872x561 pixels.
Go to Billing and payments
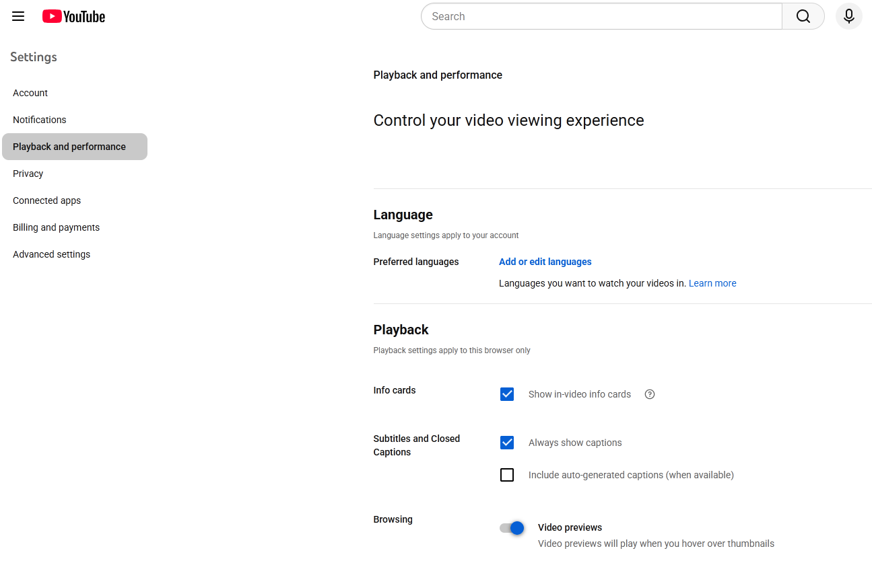point(56,227)
